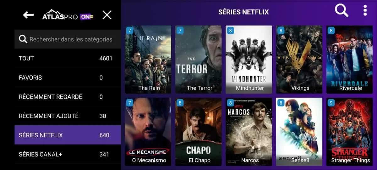The width and height of the screenshot is (377, 170).
Task: Select RÉCEMMENT REGARDÉ category
Action: pos(68,97)
